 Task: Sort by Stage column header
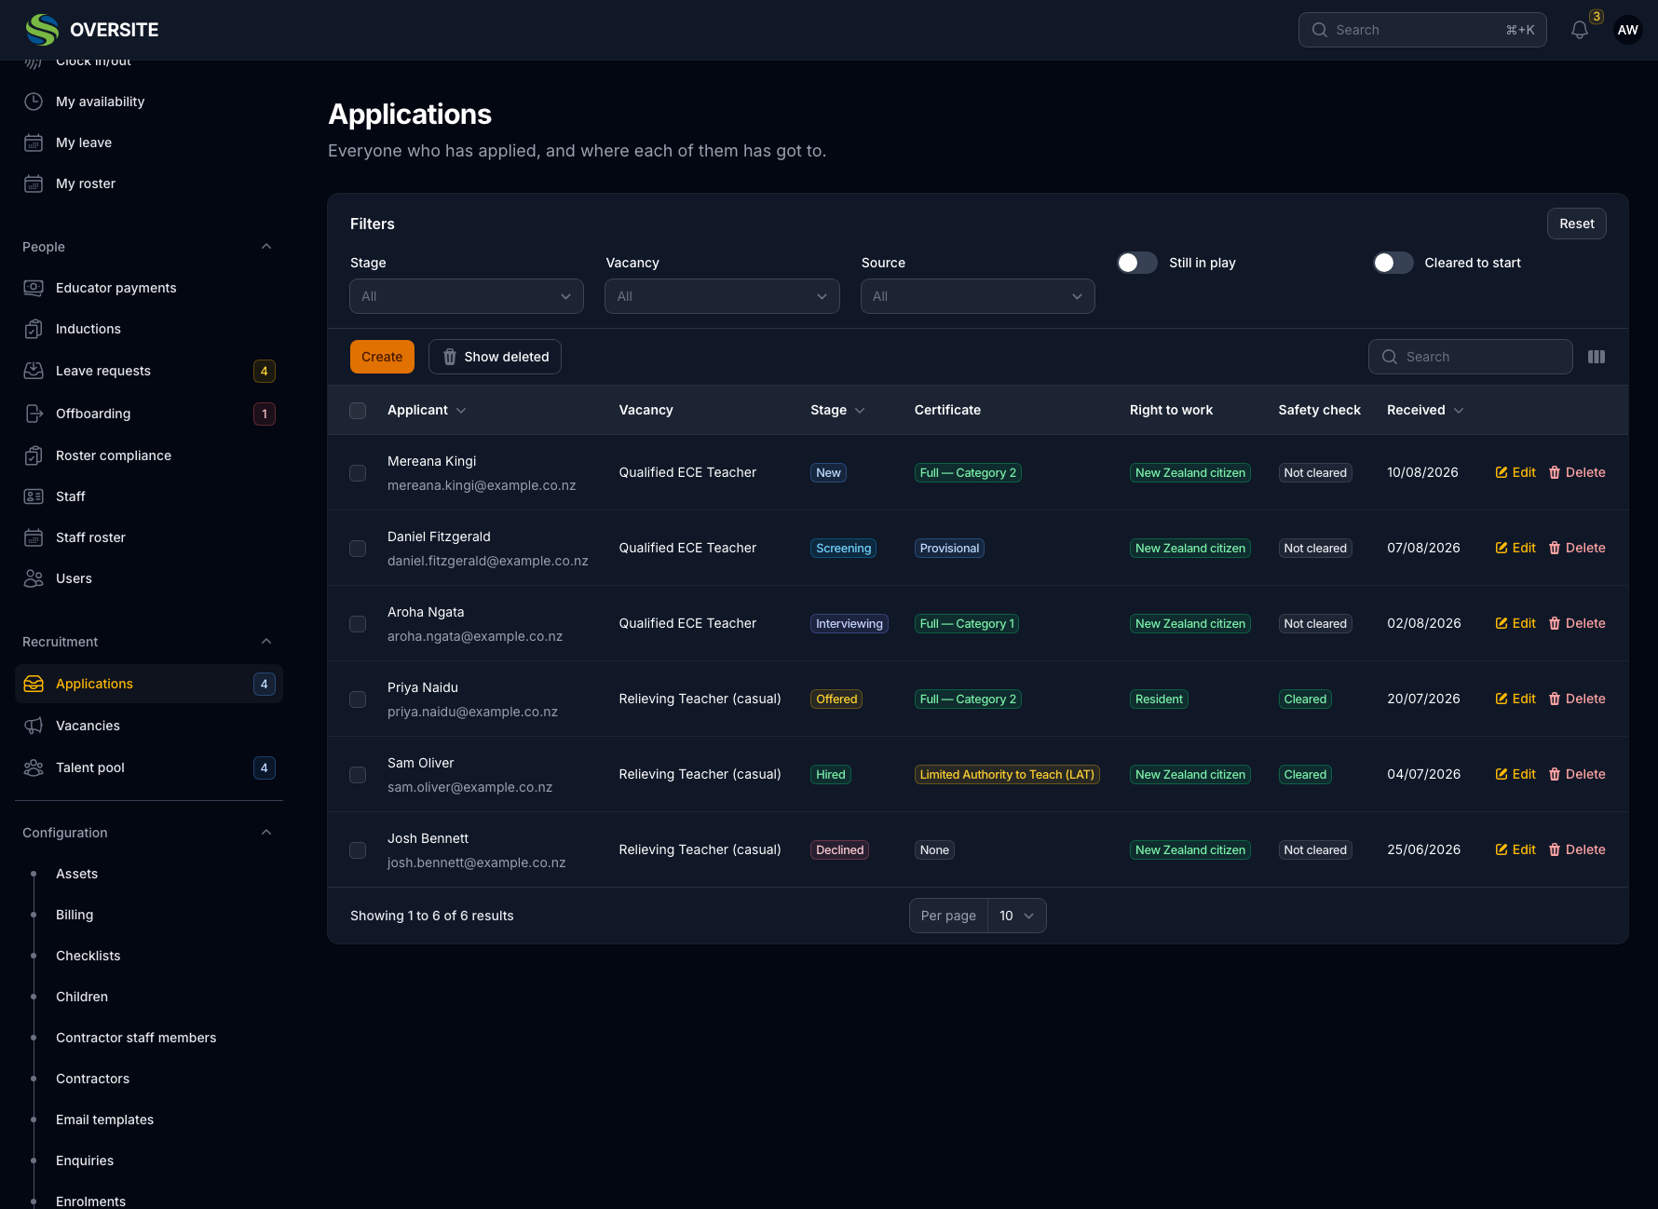click(837, 410)
